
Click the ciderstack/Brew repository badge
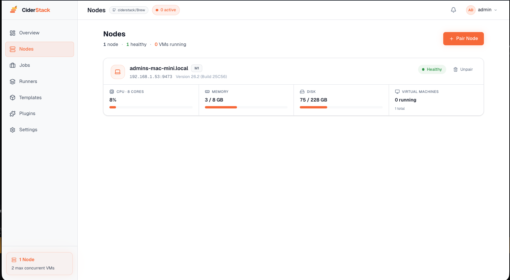click(x=129, y=10)
